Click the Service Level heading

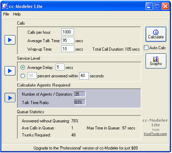(x=29, y=58)
